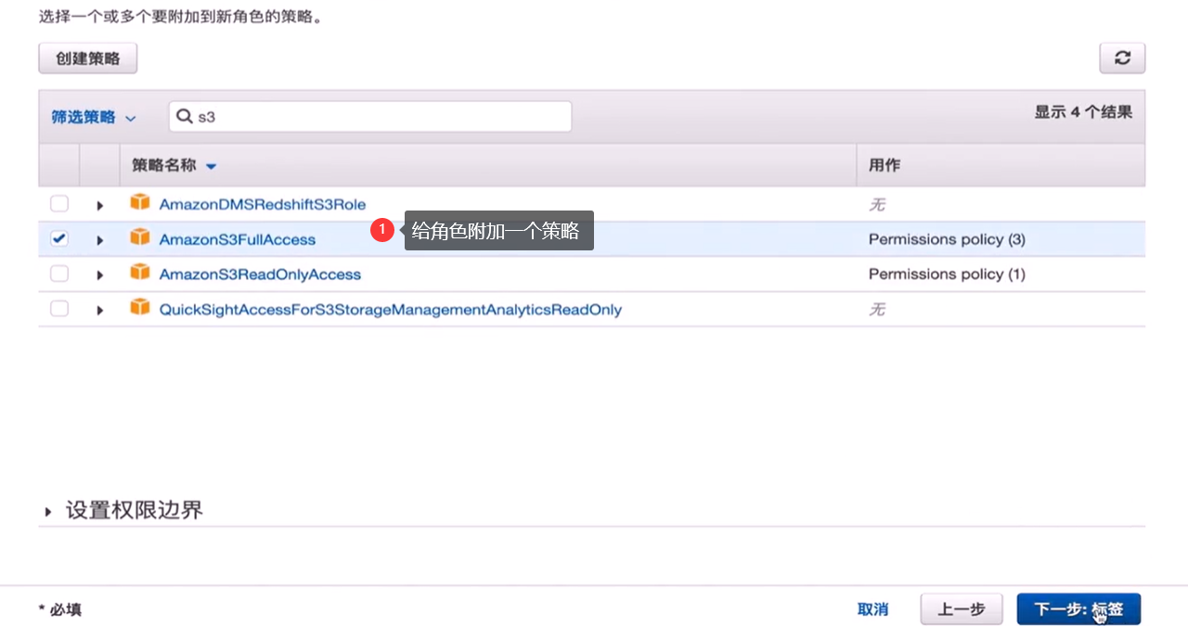Click the search magnifier icon in filter box
This screenshot has height=626, width=1188.
pyautogui.click(x=185, y=117)
